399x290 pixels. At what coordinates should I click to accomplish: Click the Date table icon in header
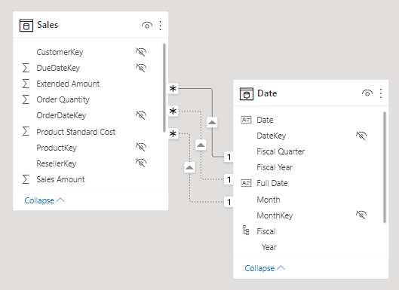click(x=247, y=94)
